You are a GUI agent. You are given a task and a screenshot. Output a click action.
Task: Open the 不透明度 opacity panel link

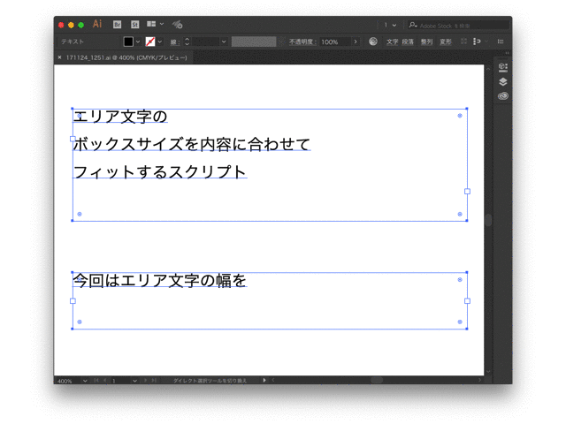click(302, 42)
